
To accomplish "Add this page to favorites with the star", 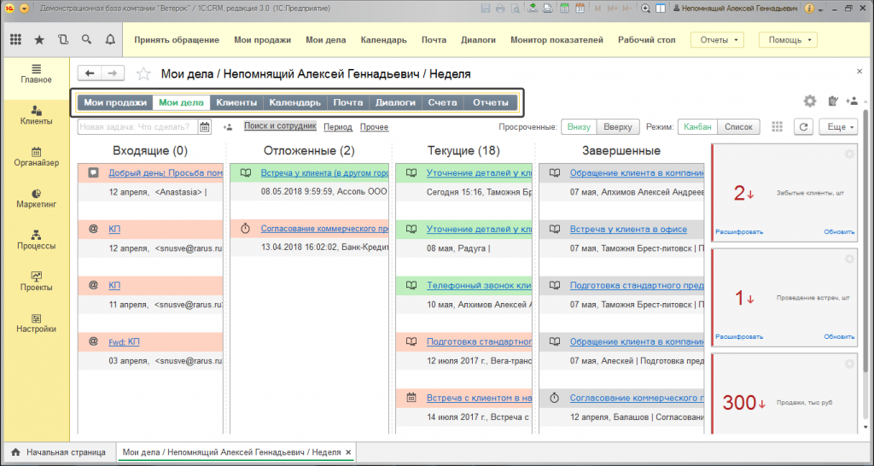I will (143, 73).
